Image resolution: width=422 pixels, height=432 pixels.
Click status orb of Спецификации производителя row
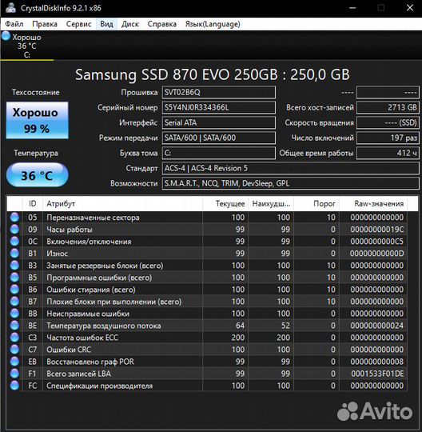14,386
